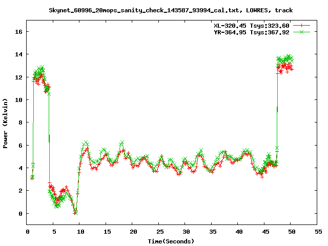
Task: Click the red line sample in legend
Action: 302,26
